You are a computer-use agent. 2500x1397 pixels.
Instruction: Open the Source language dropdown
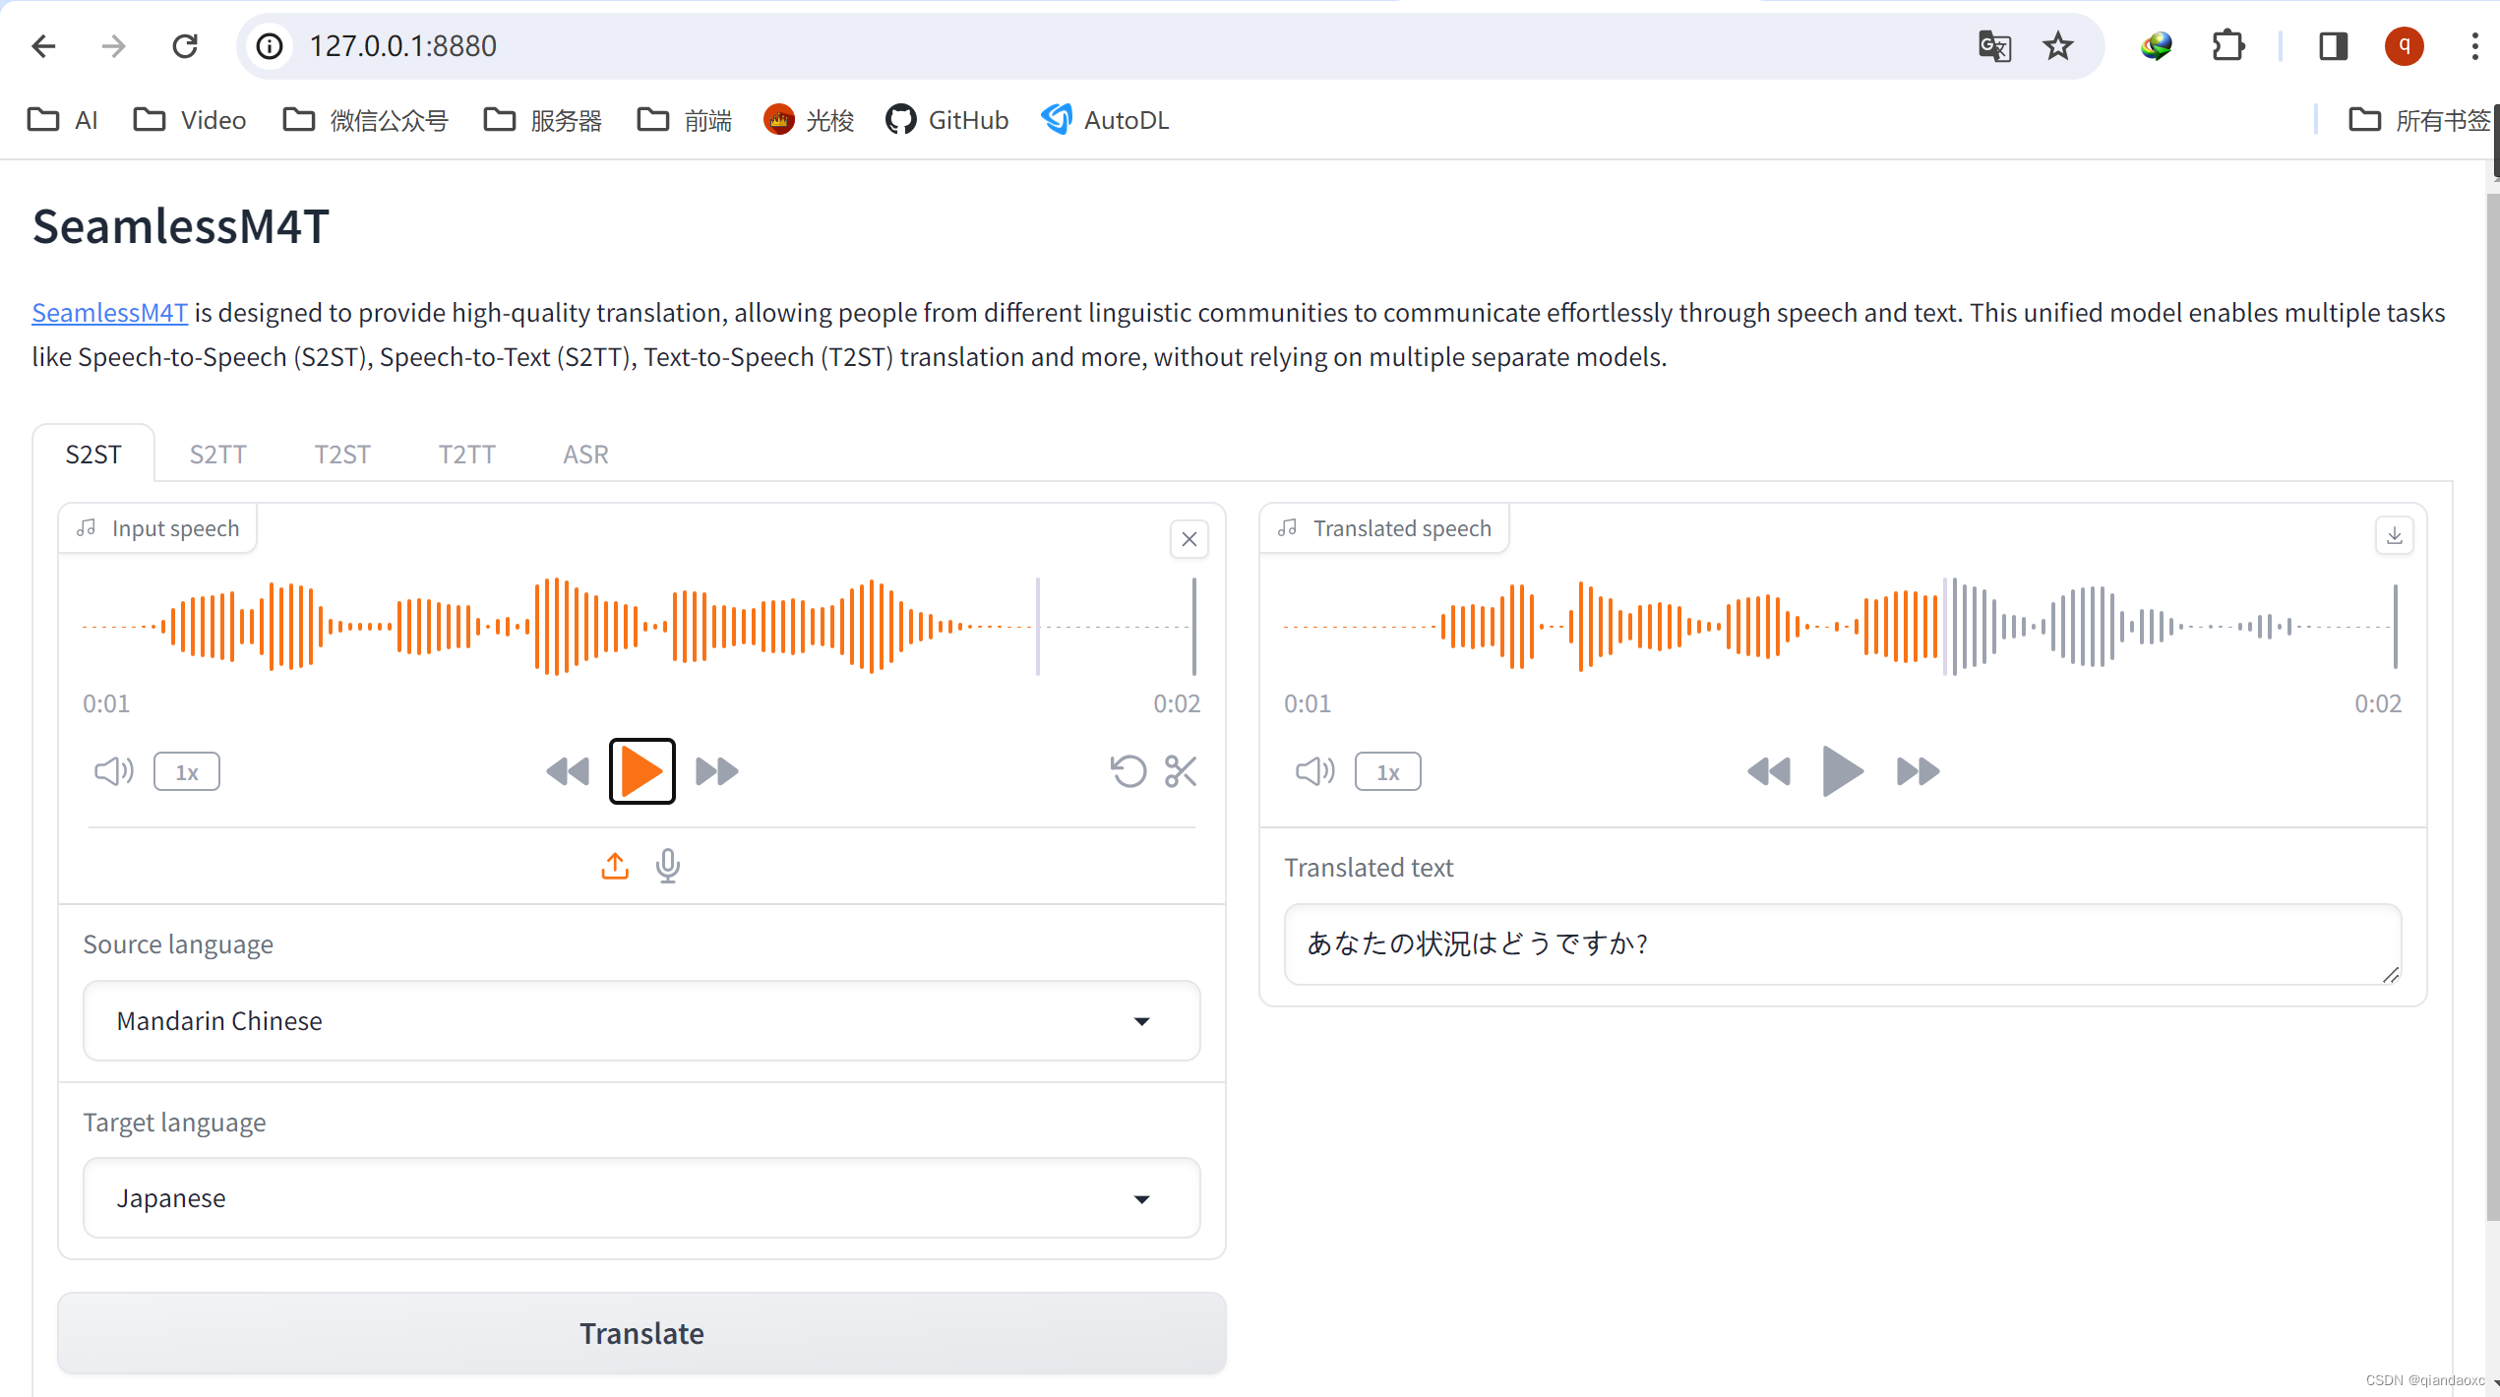[641, 1021]
